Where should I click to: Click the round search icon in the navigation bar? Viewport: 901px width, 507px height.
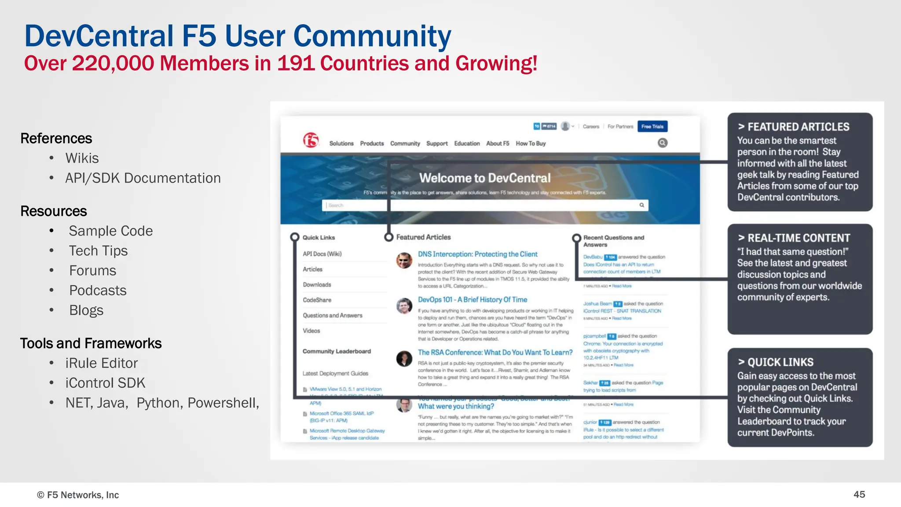663,143
